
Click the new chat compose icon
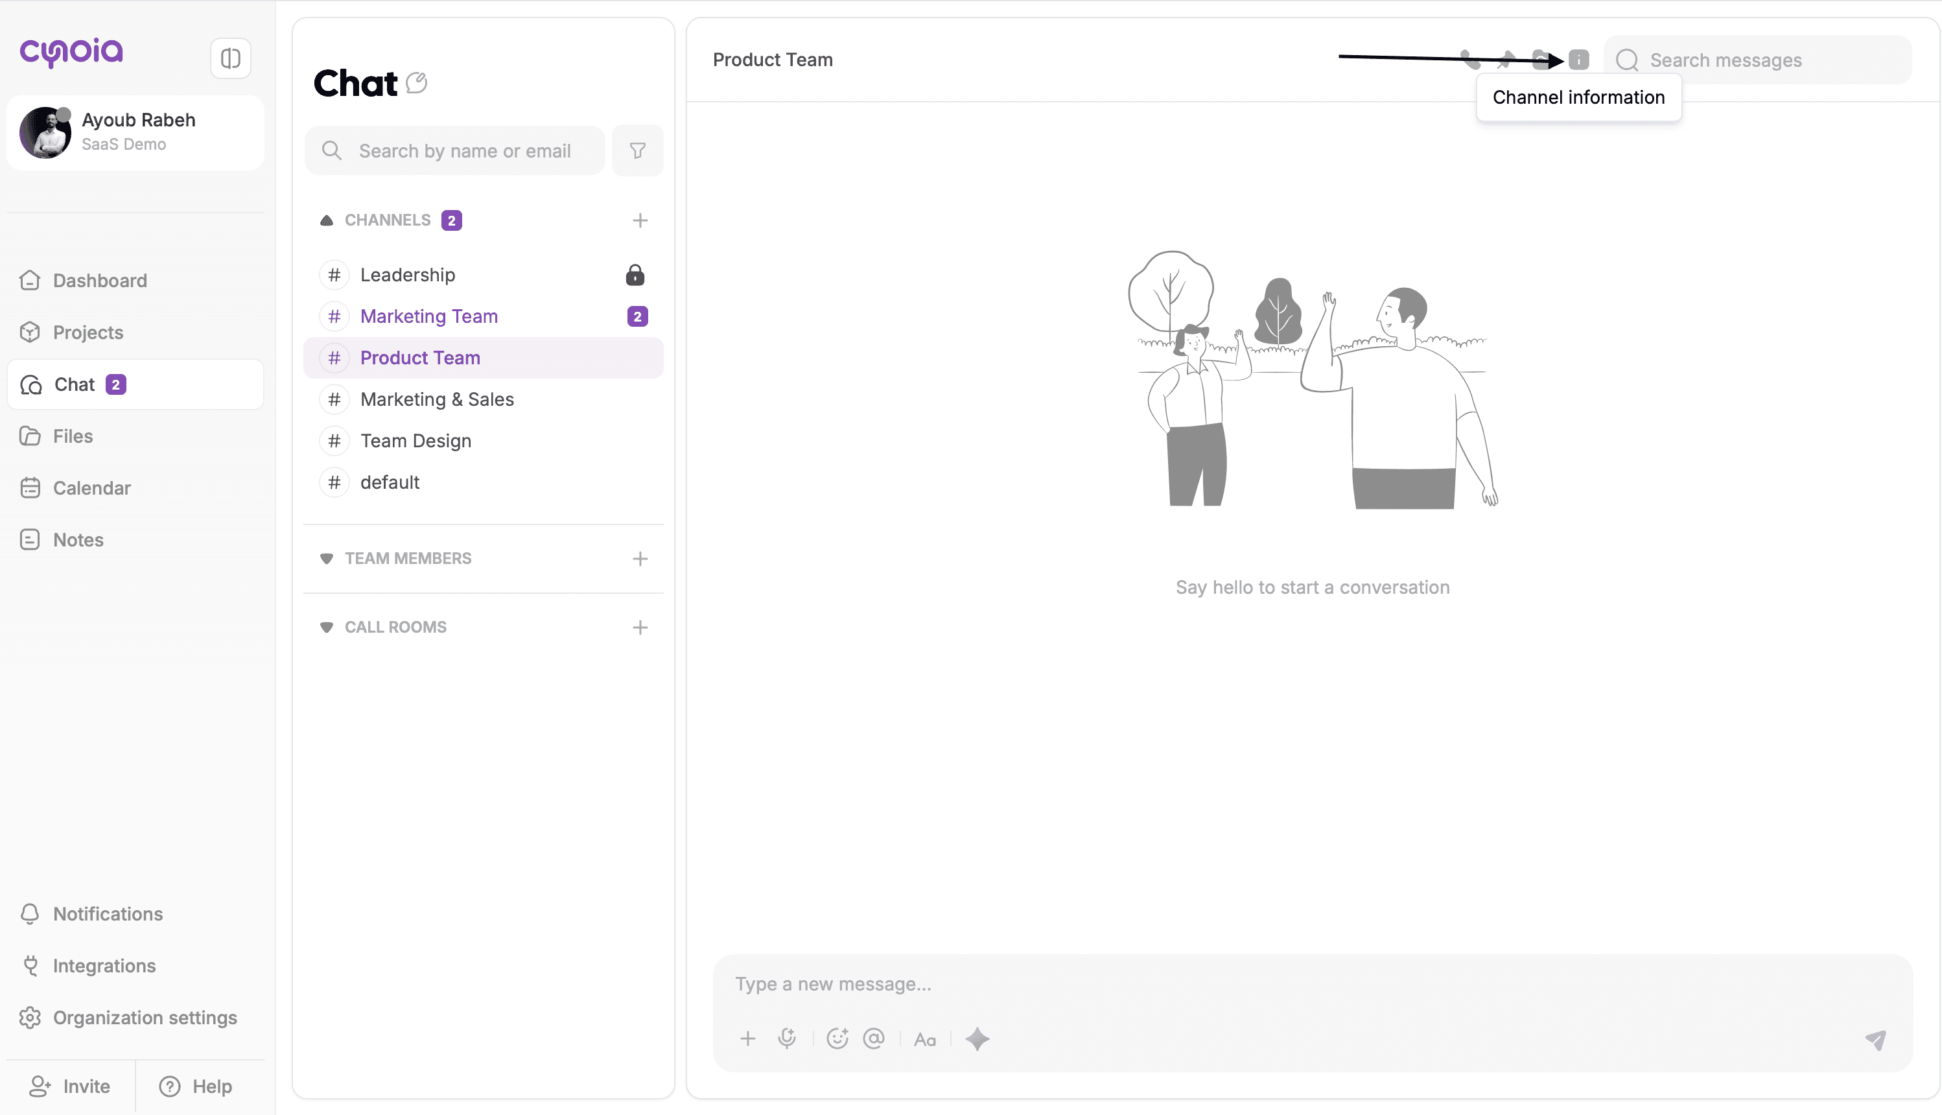click(x=416, y=82)
